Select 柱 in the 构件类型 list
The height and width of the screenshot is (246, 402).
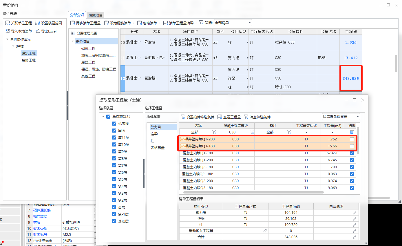tap(152, 141)
